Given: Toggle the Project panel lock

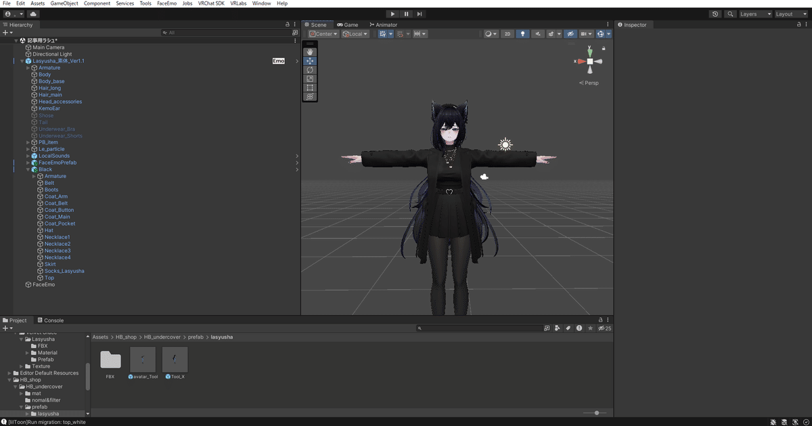Looking at the screenshot, I should click(600, 320).
